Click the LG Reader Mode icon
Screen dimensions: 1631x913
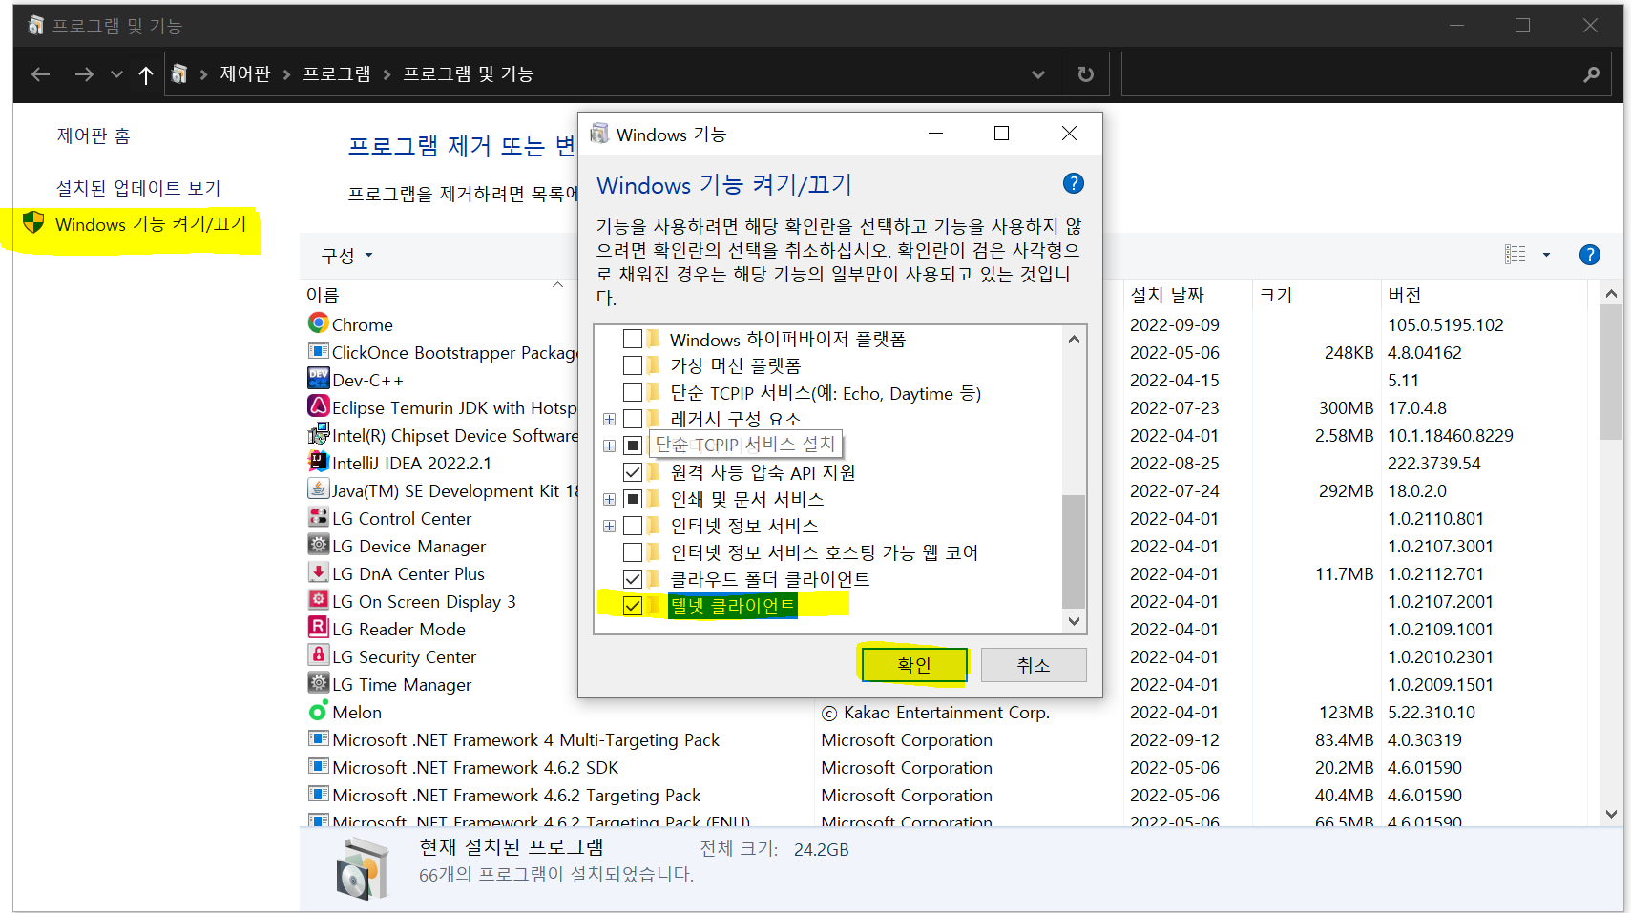tap(319, 628)
